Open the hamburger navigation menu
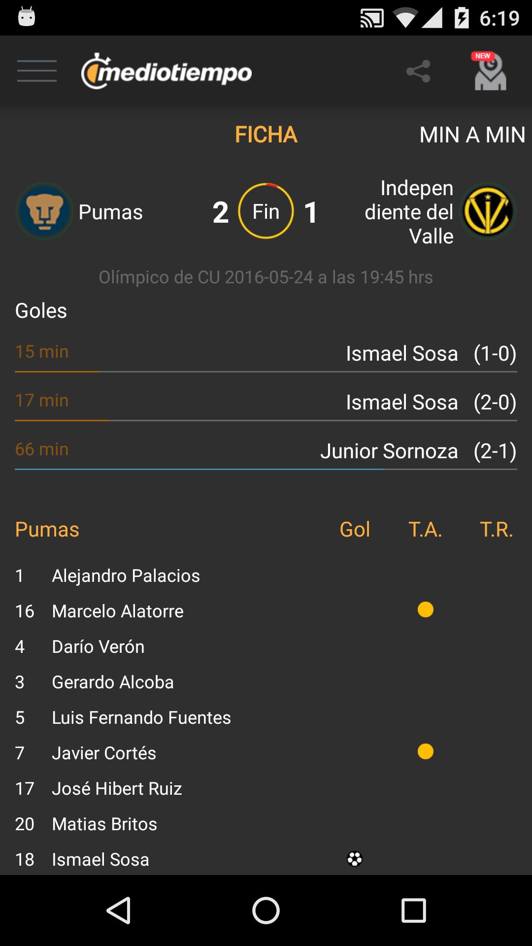 37,71
